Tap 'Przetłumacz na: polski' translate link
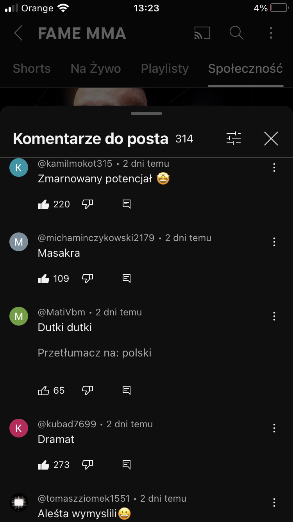This screenshot has height=522, width=293. click(x=95, y=353)
